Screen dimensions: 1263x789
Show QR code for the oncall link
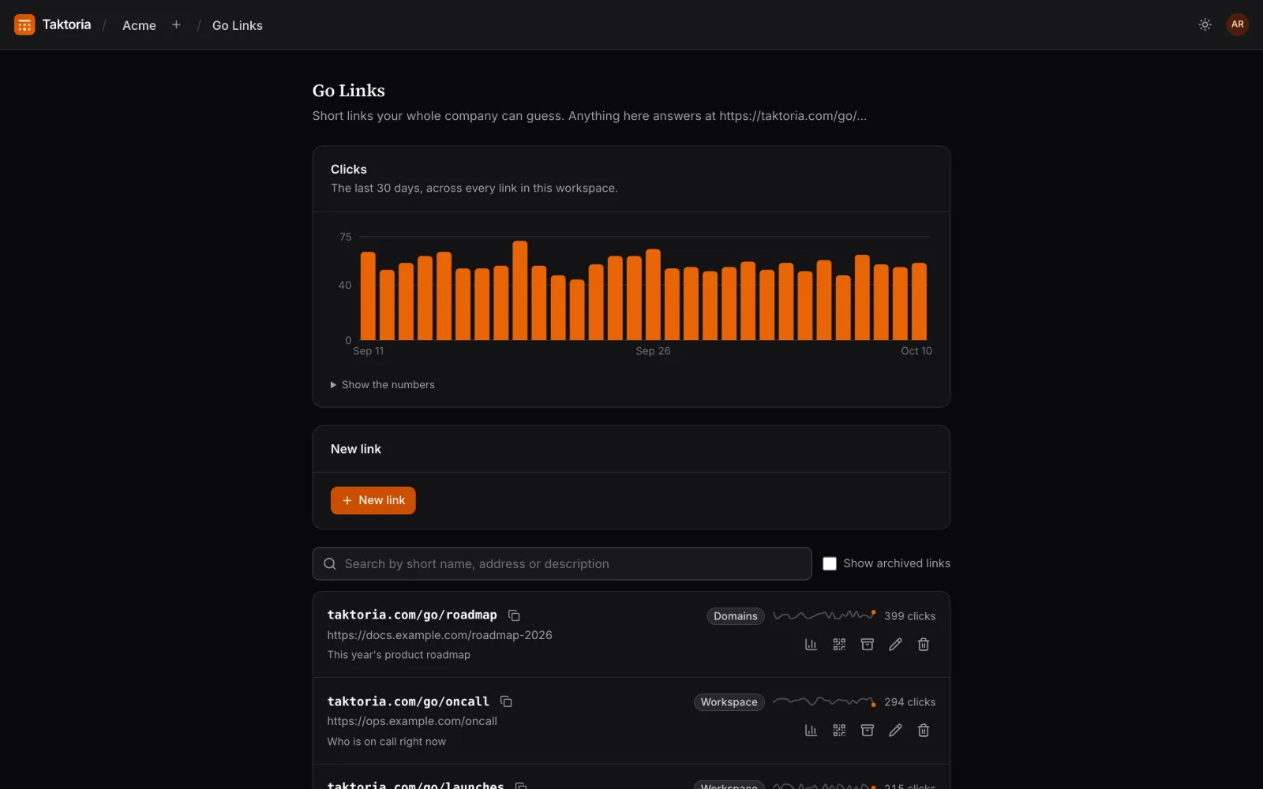pyautogui.click(x=839, y=731)
